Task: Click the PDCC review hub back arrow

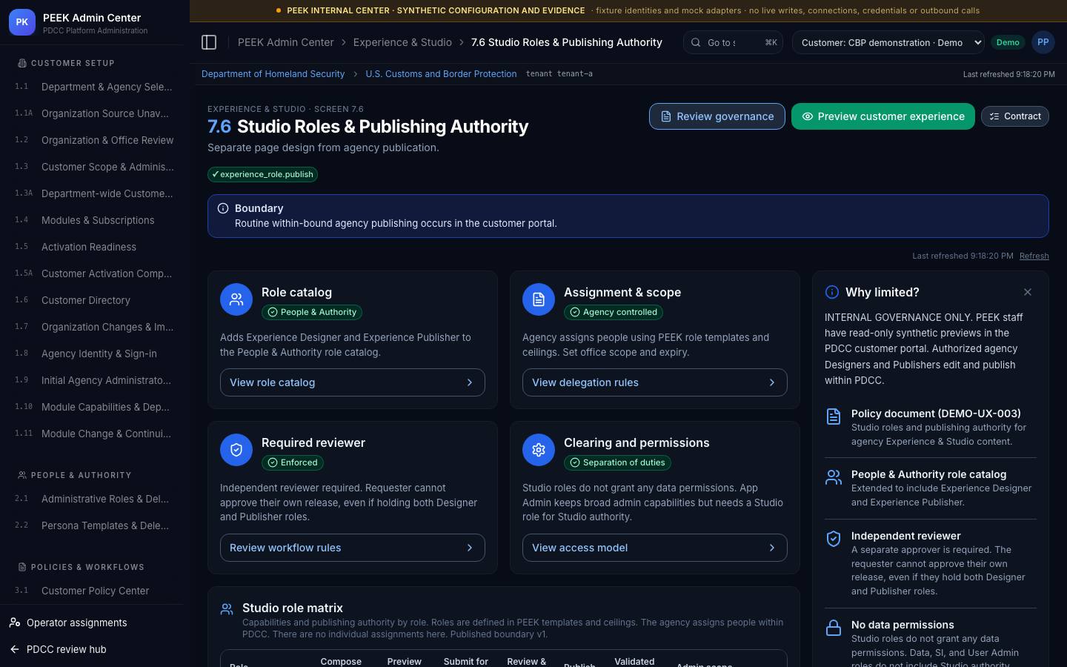Action: pyautogui.click(x=15, y=649)
